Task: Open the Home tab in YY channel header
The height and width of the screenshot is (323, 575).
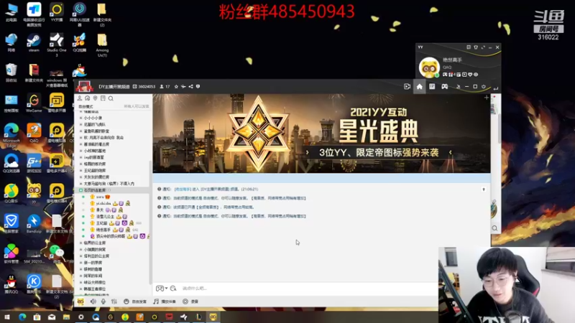Action: [420, 87]
